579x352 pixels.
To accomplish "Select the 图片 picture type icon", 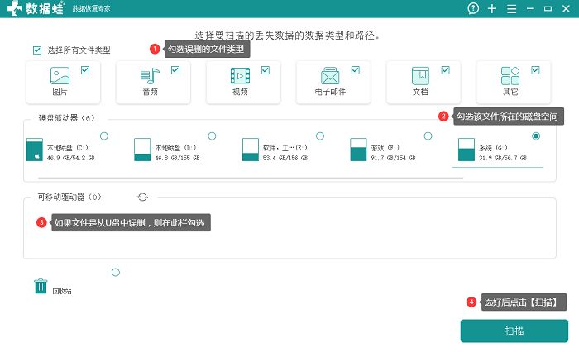I will 60,76.
